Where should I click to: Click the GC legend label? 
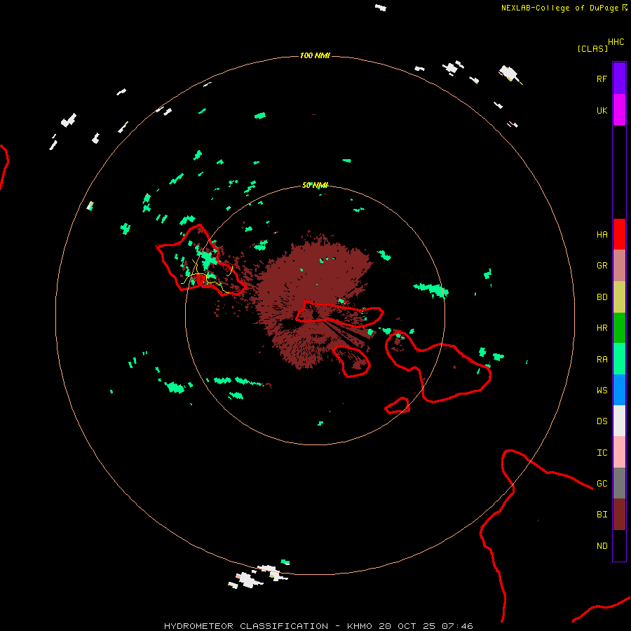602,484
